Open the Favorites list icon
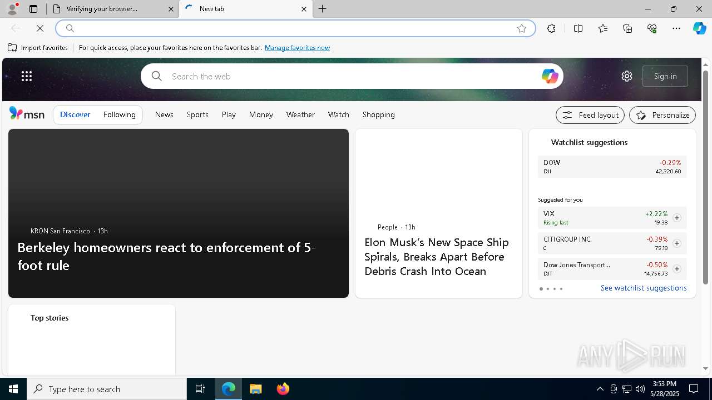This screenshot has width=712, height=400. coord(603,28)
